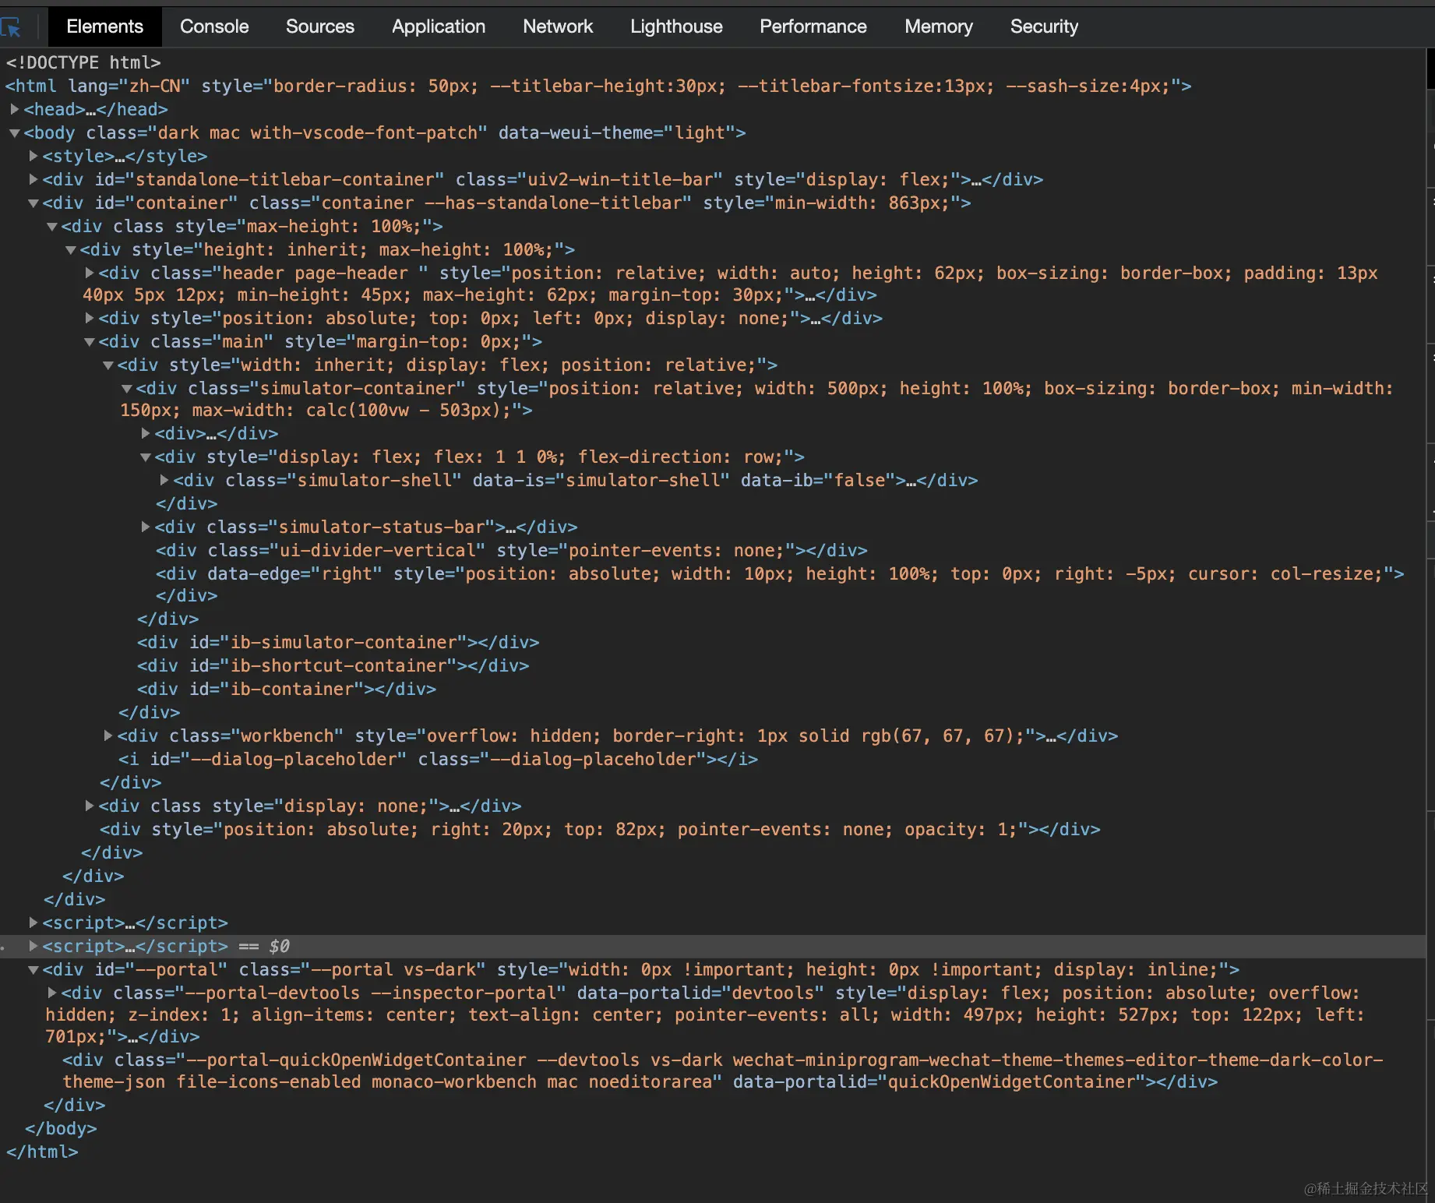This screenshot has width=1435, height=1203.
Task: Select the DOCTYPE html line
Action: coord(83,62)
